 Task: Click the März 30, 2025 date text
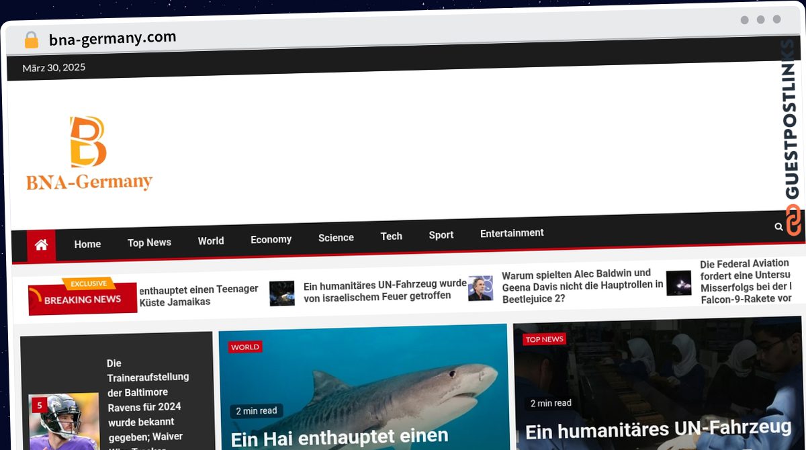tap(54, 67)
